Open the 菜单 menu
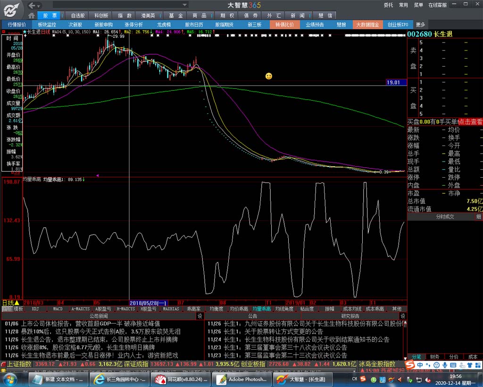The width and height of the screenshot is (483, 387). (418, 5)
